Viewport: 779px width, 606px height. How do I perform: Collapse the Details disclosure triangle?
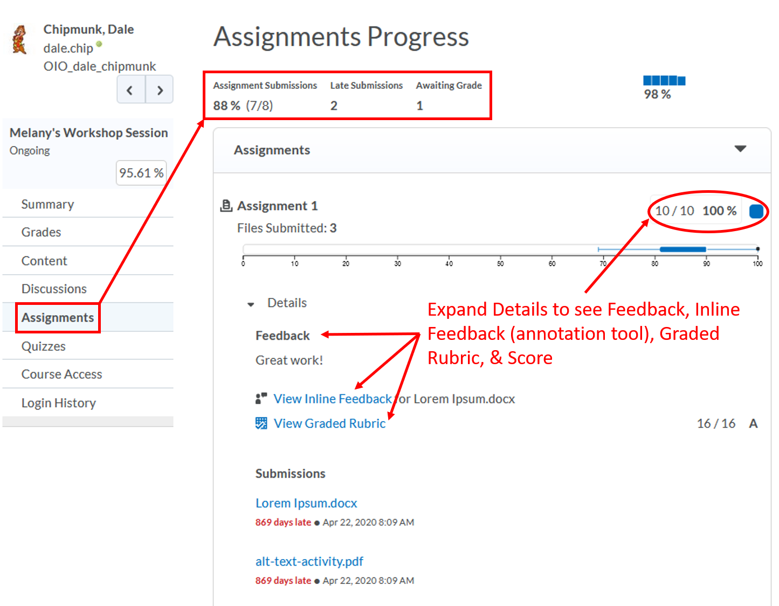(x=250, y=304)
